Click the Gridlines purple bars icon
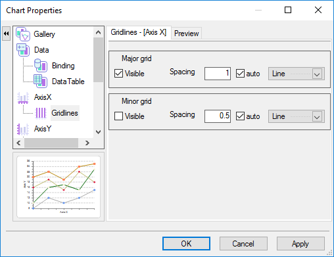This screenshot has height=257, width=334. tap(41, 113)
